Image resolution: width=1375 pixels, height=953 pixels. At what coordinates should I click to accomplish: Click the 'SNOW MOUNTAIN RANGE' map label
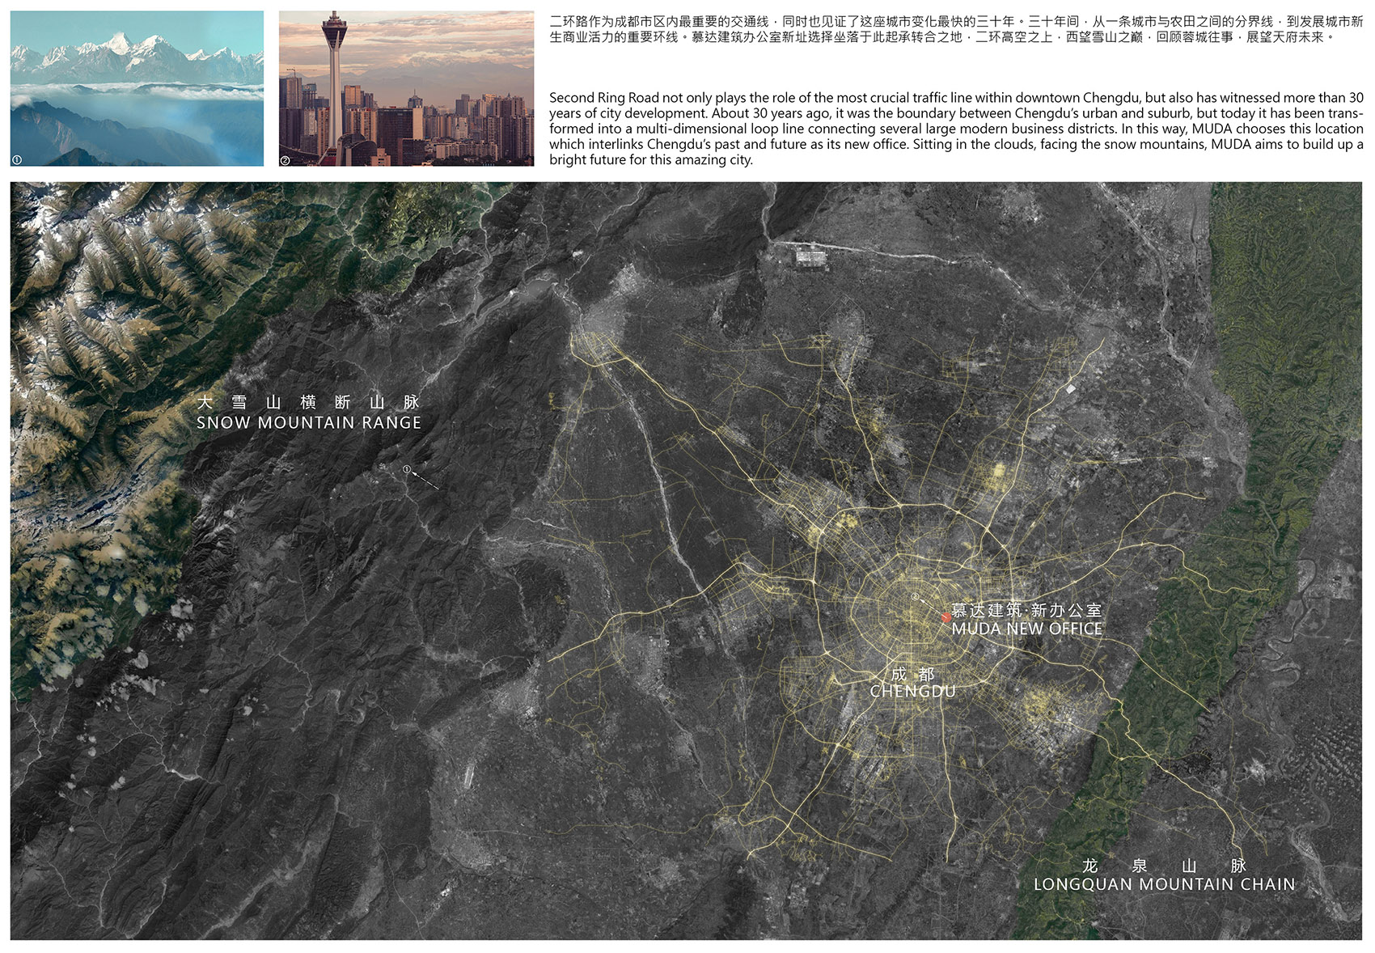point(309,422)
